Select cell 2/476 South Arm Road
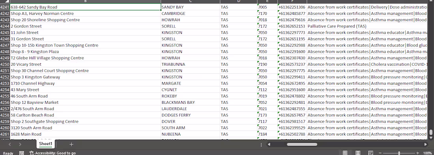The height and width of the screenshot is (155, 434). (85, 109)
